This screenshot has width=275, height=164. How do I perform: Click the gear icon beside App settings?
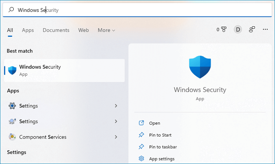click(x=141, y=159)
